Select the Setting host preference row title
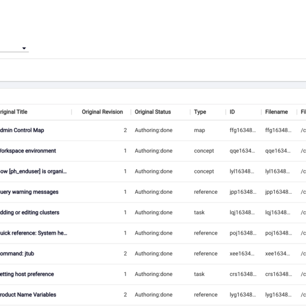The width and height of the screenshot is (306, 306). tap(27, 274)
